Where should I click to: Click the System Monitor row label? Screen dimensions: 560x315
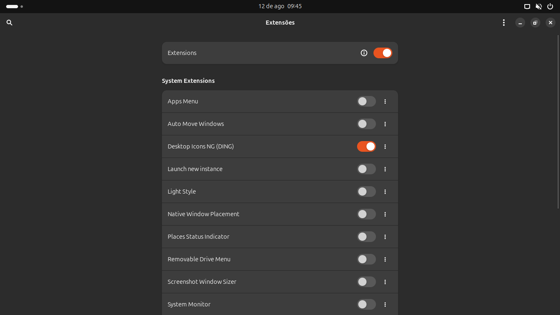(x=189, y=304)
